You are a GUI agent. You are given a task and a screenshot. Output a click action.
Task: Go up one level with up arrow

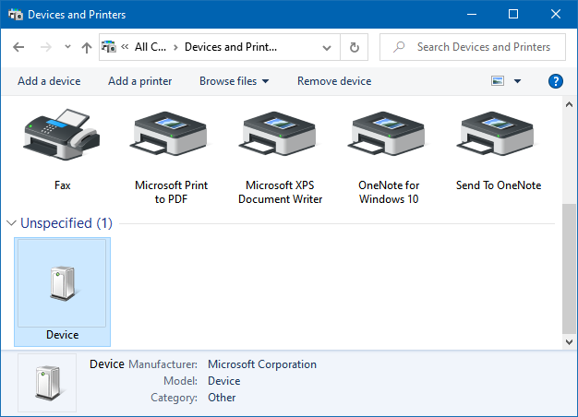click(x=87, y=47)
